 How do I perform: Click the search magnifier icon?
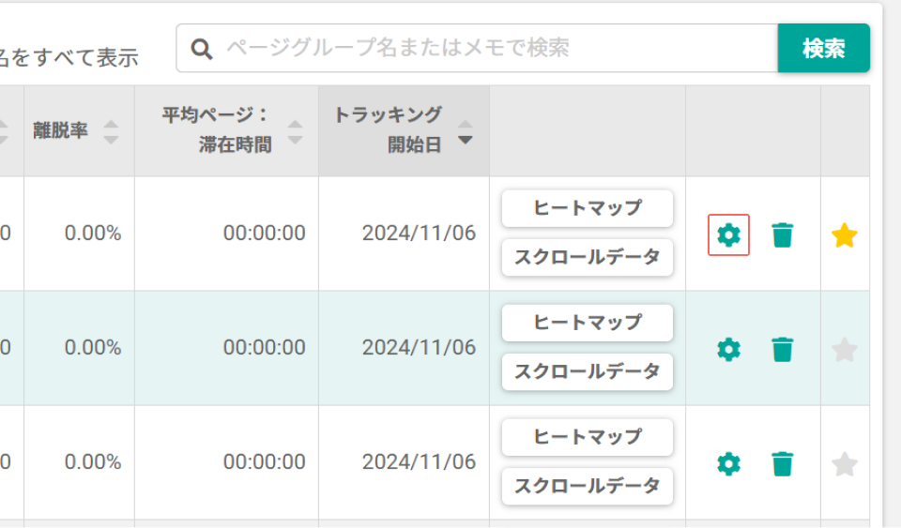[x=202, y=49]
